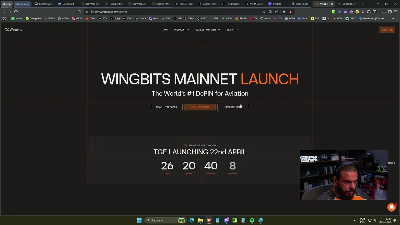Open the GEOD bookmark

tap(77, 18)
